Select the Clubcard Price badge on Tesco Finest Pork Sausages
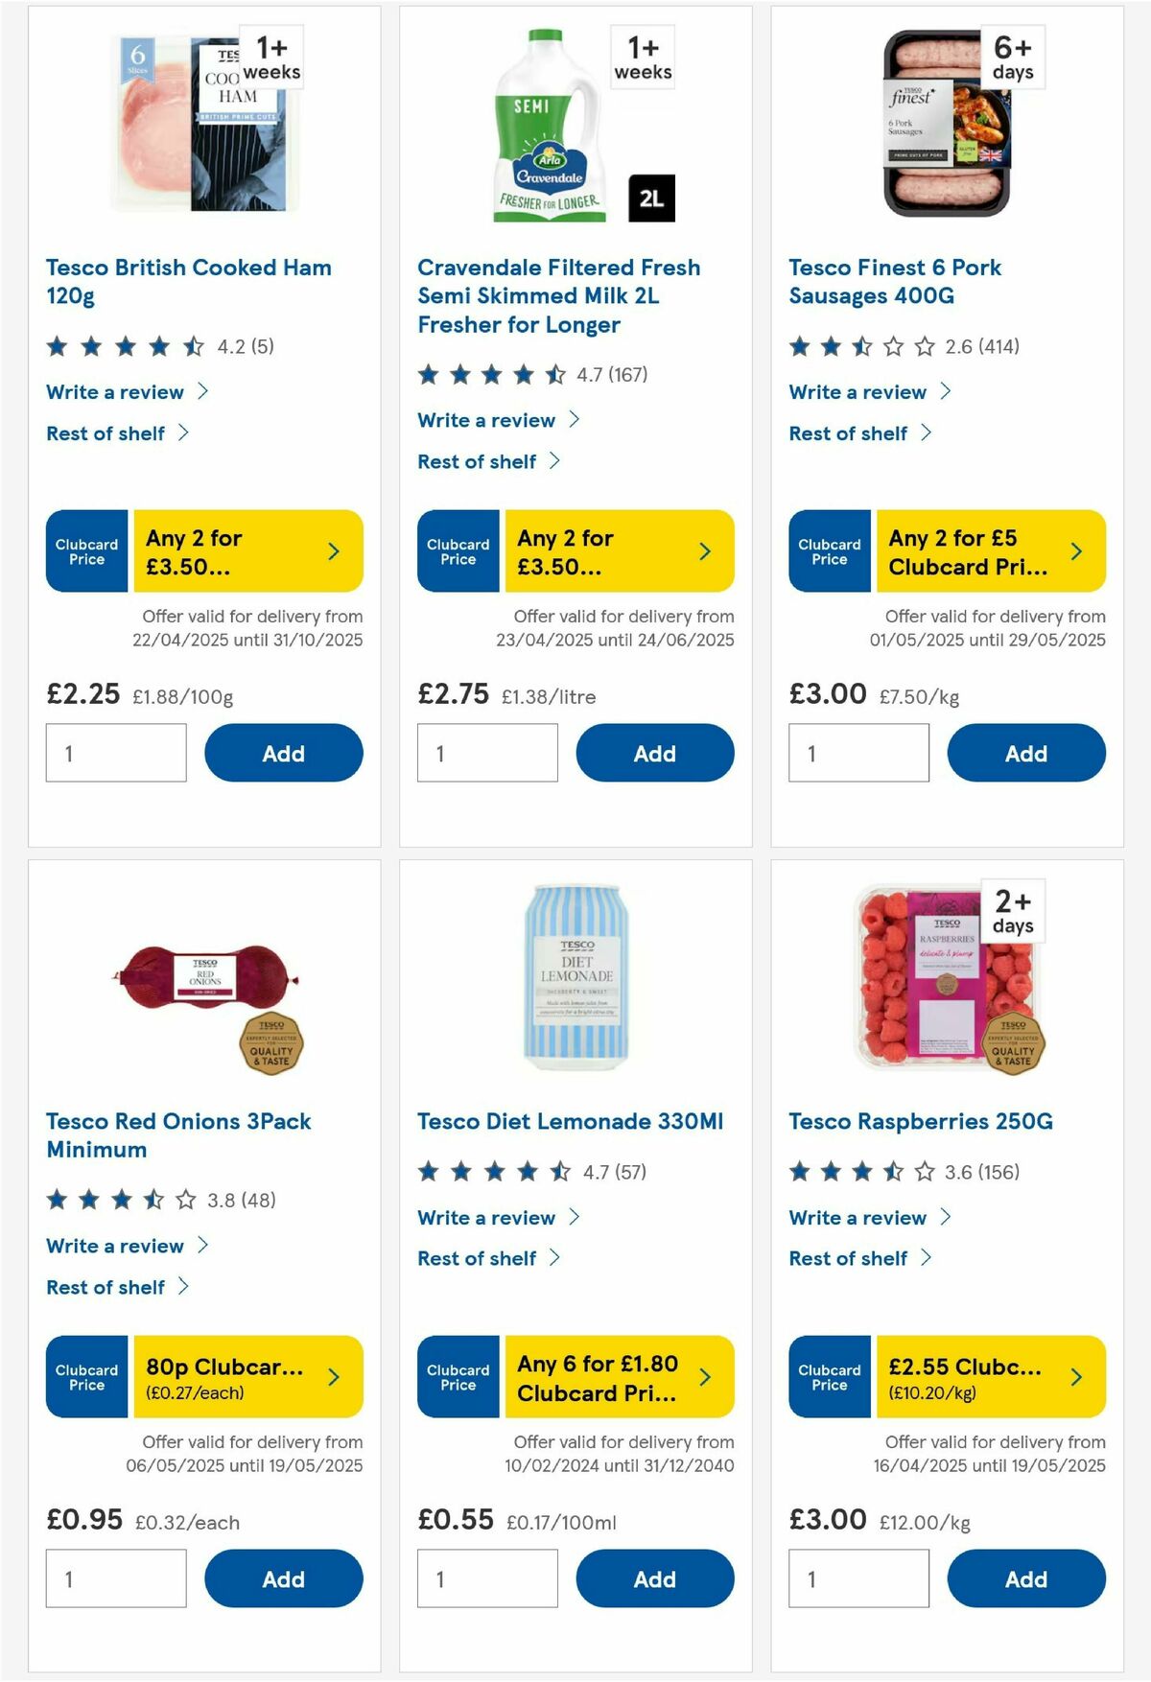 [x=829, y=550]
